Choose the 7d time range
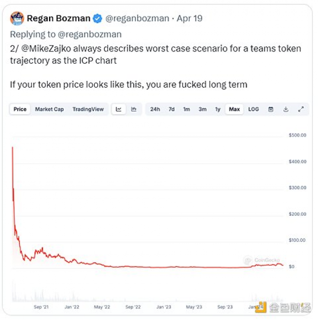318x320 pixels. (172, 109)
